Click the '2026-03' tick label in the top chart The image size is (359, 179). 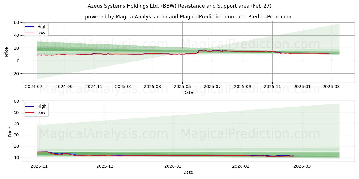pyautogui.click(x=331, y=87)
